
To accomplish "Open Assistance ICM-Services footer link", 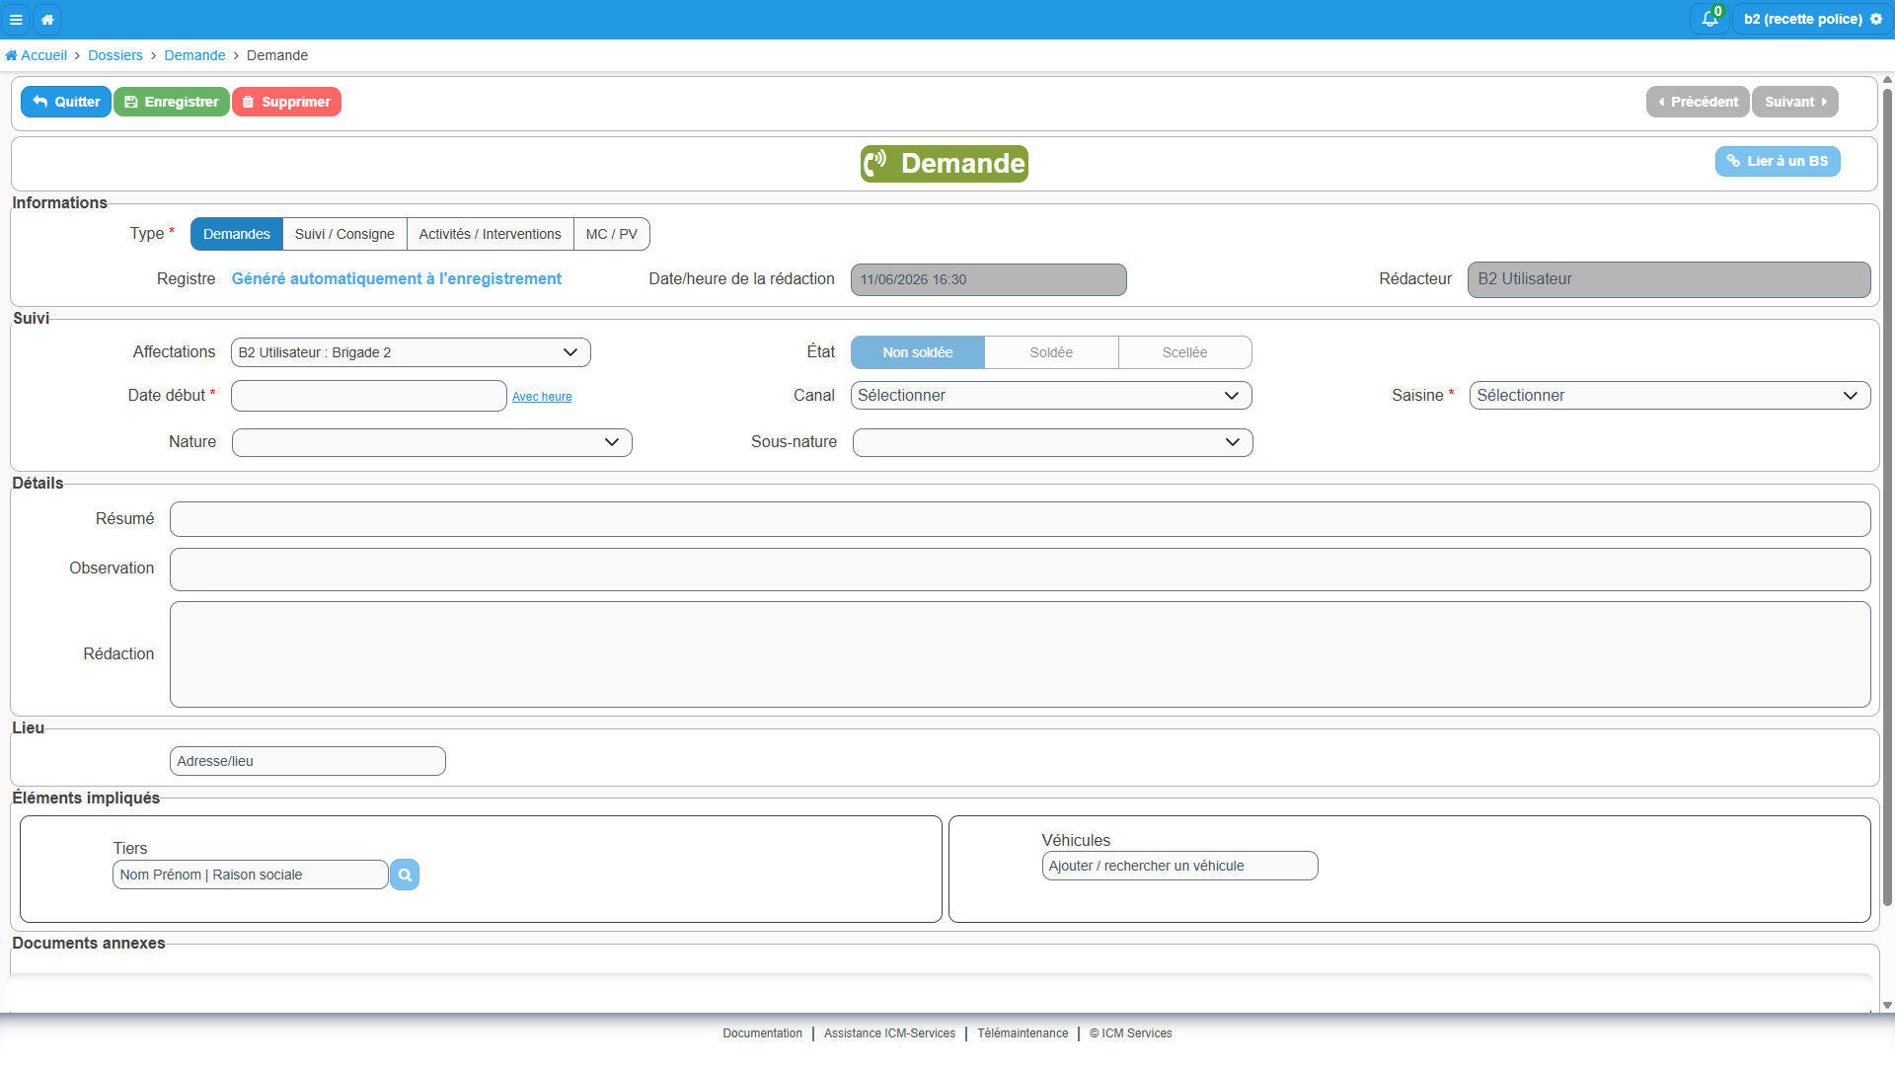I will pyautogui.click(x=890, y=1033).
